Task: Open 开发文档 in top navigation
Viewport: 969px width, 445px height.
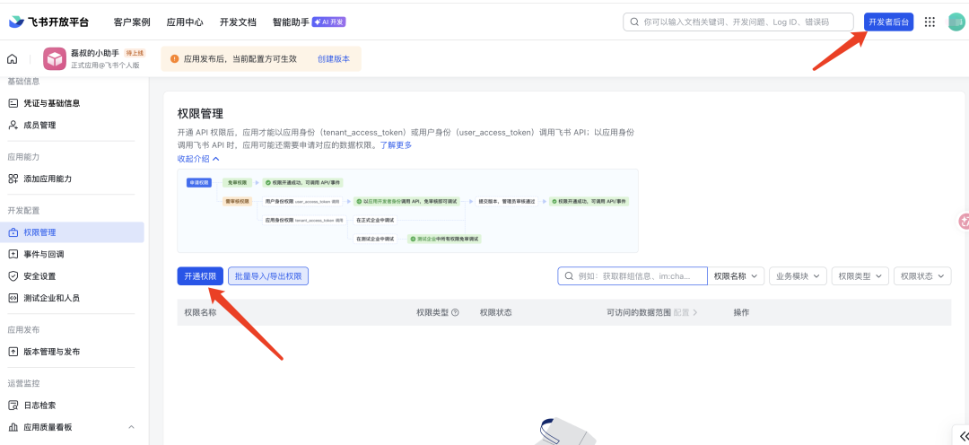Action: (238, 22)
